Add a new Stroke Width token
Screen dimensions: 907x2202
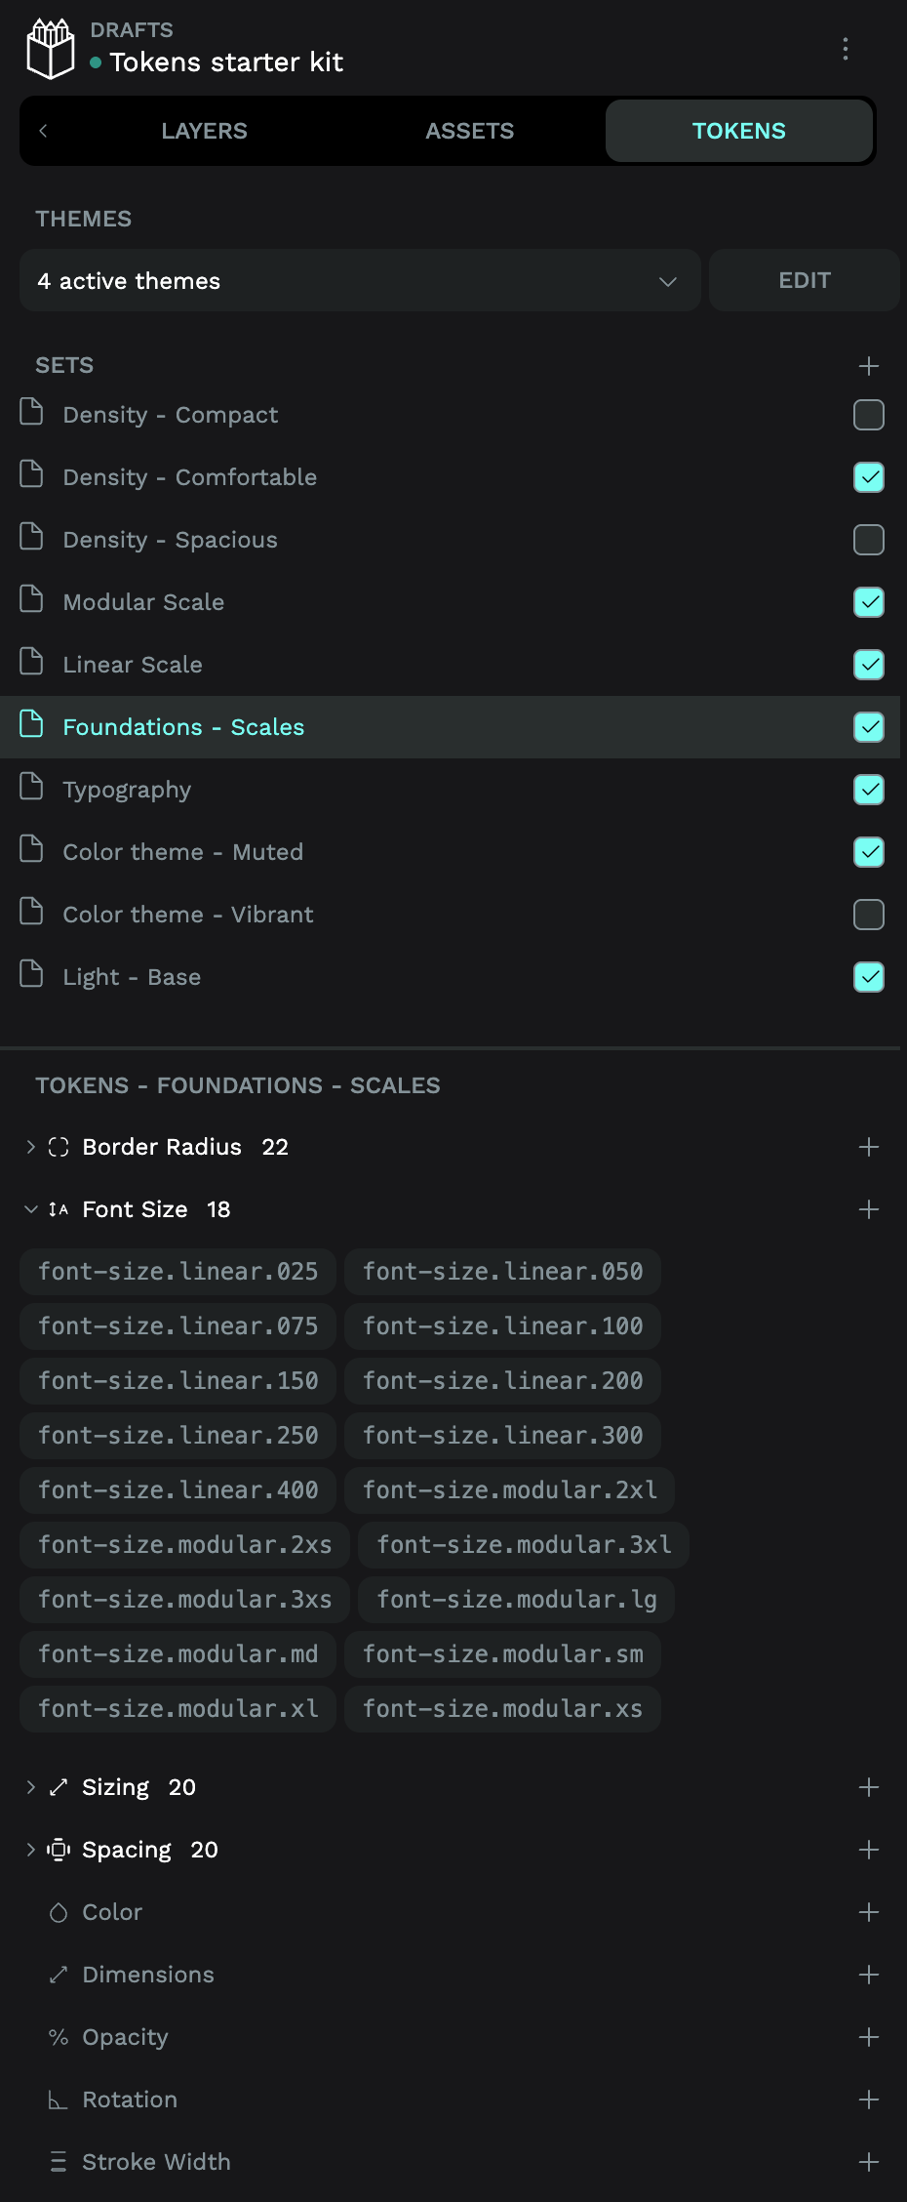coord(868,2162)
